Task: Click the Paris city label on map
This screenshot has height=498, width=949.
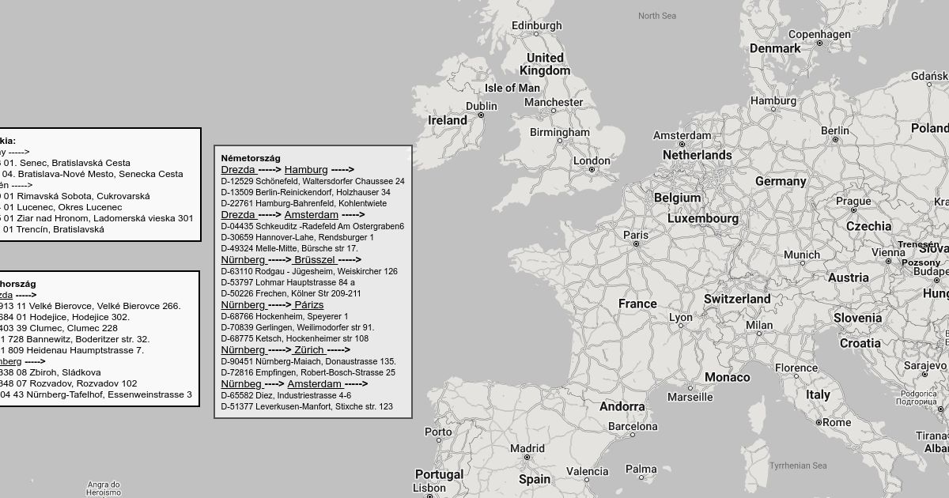Action: point(636,235)
